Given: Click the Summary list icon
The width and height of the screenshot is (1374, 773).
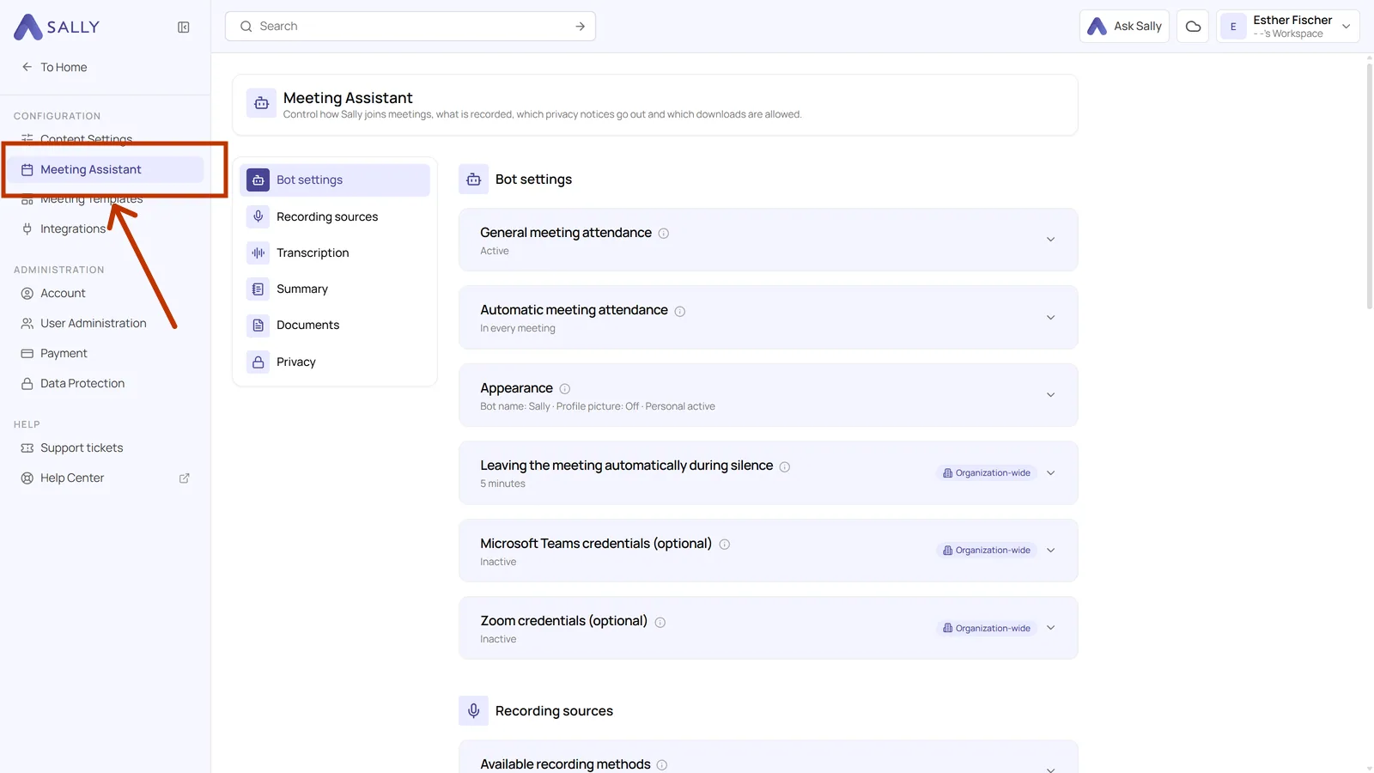Looking at the screenshot, I should tap(258, 289).
